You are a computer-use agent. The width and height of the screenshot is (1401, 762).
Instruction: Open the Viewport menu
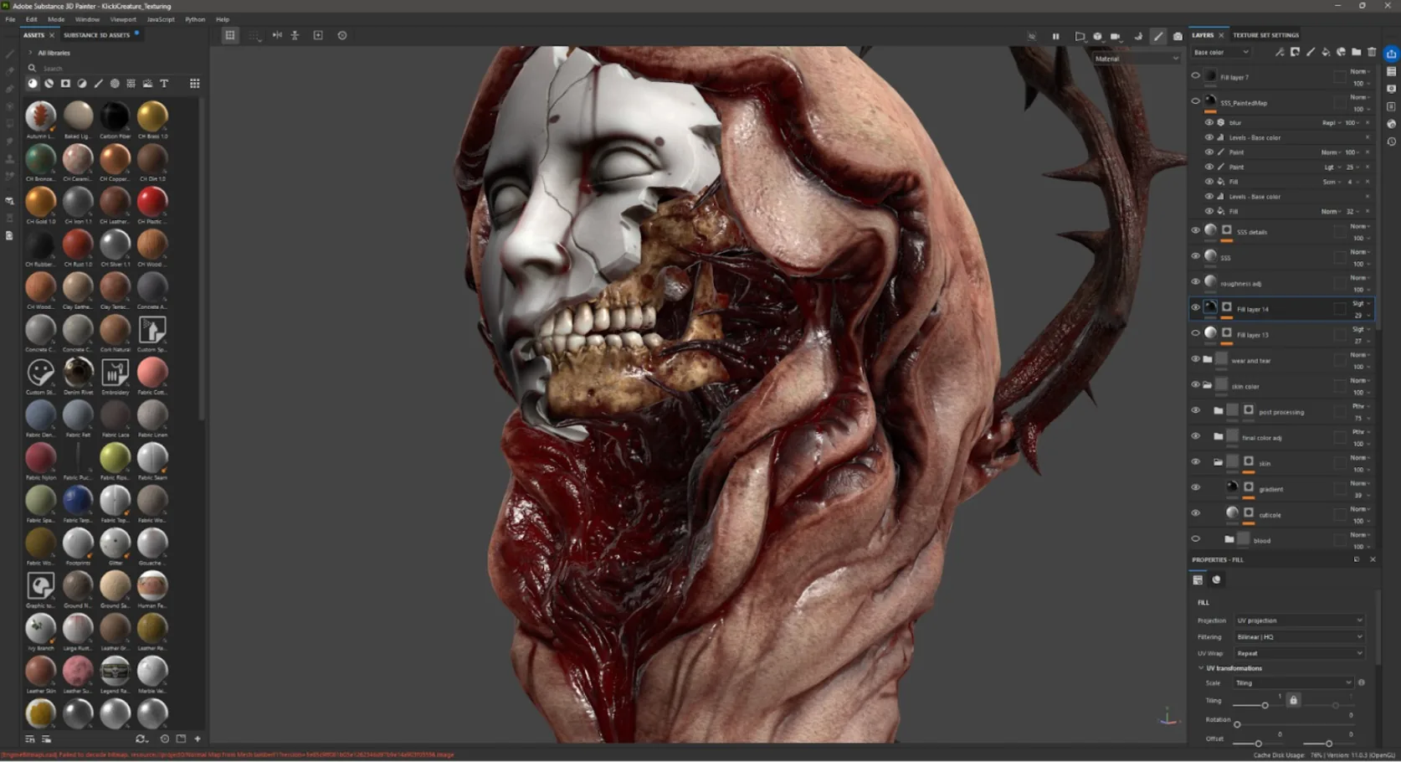[x=123, y=19]
